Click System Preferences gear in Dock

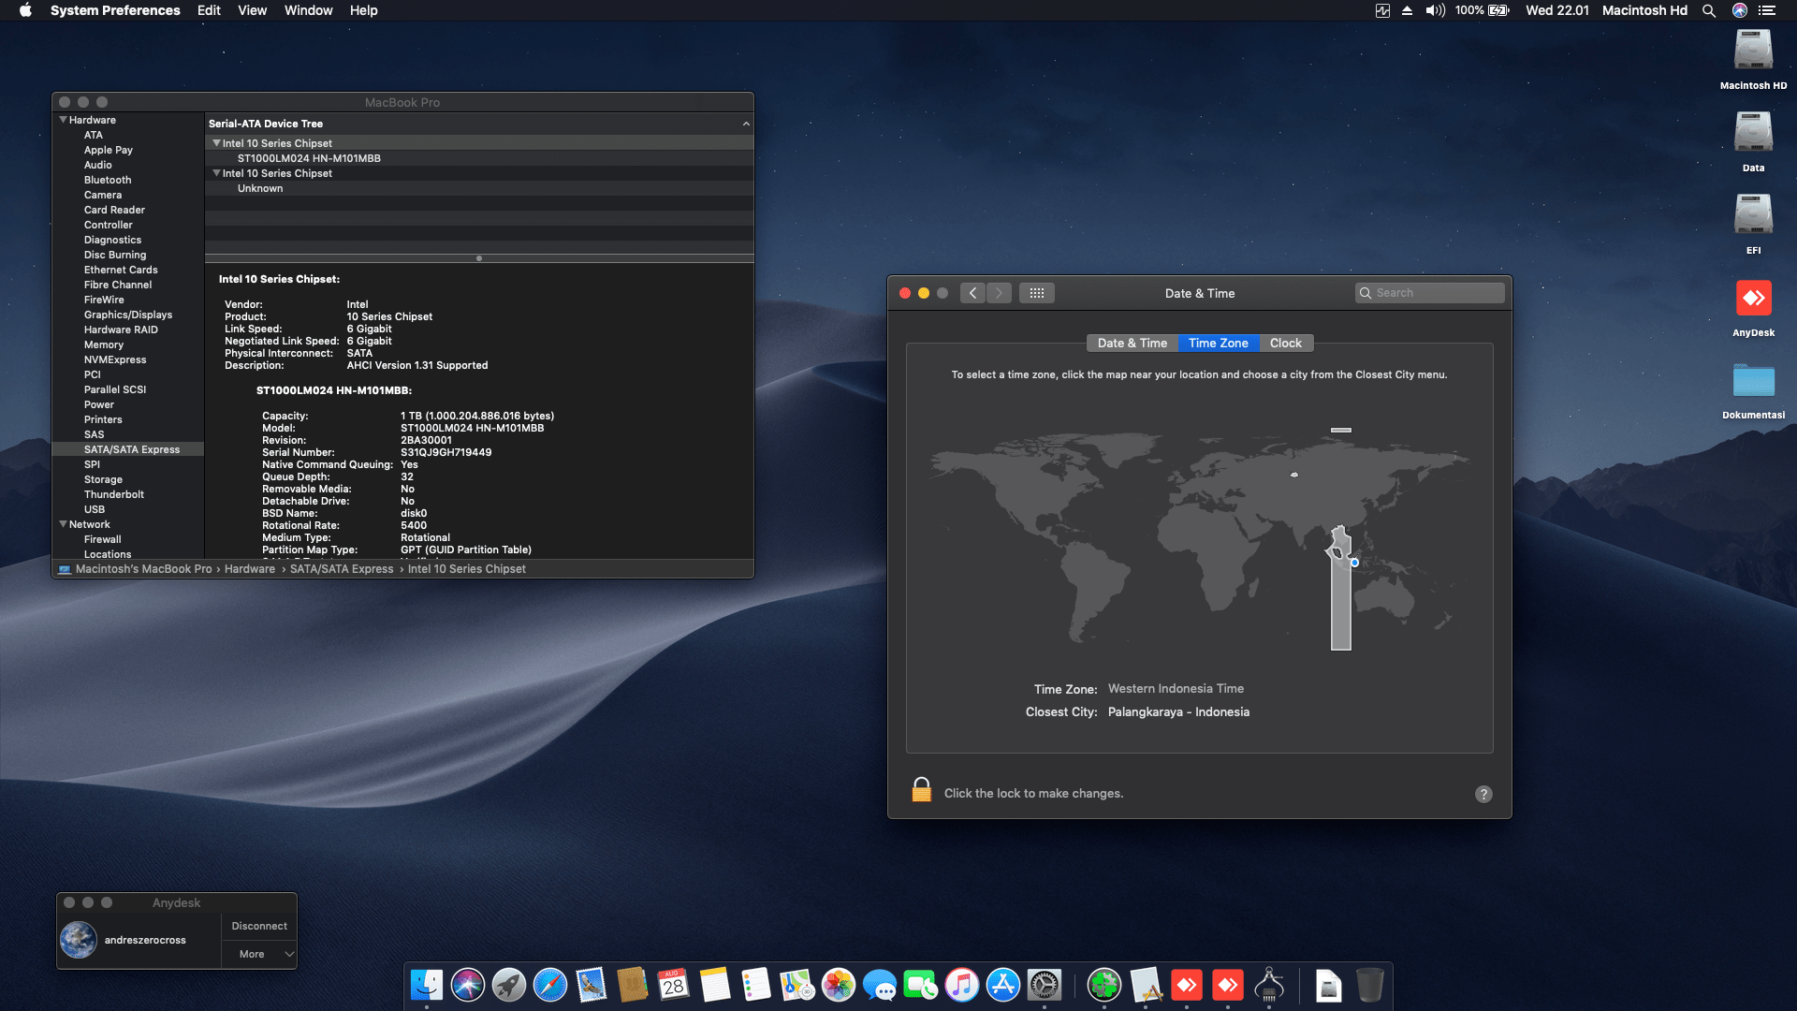pos(1045,985)
